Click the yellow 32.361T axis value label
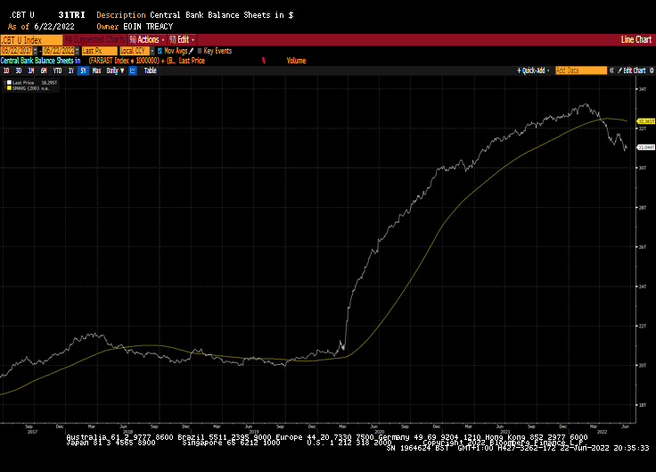Viewport: 656px width, 472px height. pyautogui.click(x=646, y=121)
